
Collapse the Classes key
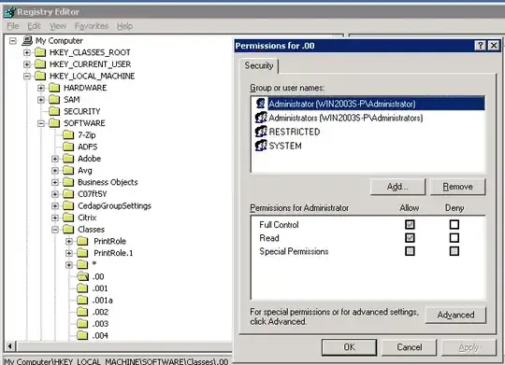pos(55,230)
